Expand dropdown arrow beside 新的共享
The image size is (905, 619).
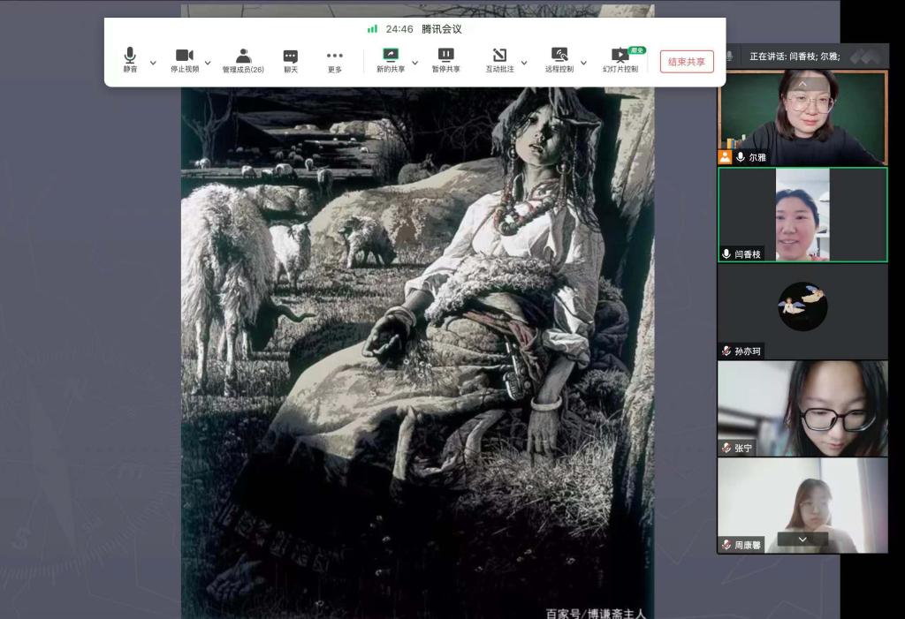[x=414, y=63]
